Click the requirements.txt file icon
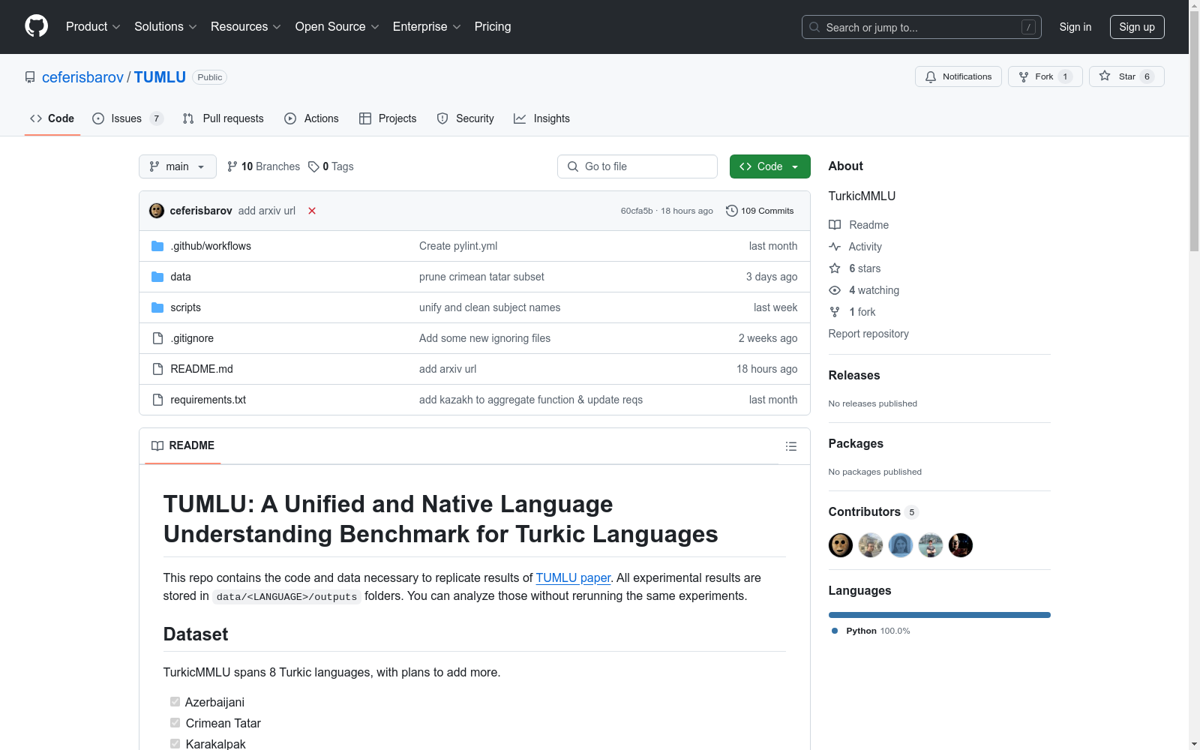 click(x=157, y=400)
